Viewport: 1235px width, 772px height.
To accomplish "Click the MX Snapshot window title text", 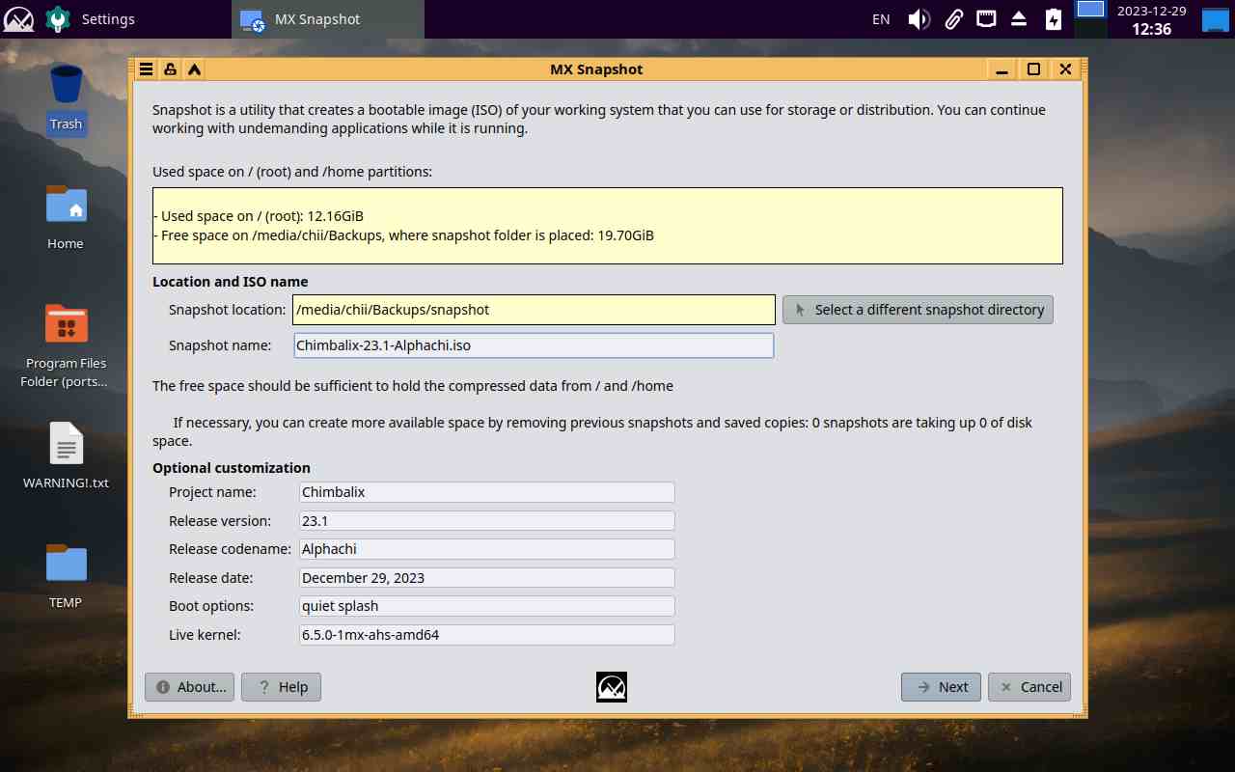I will point(596,69).
